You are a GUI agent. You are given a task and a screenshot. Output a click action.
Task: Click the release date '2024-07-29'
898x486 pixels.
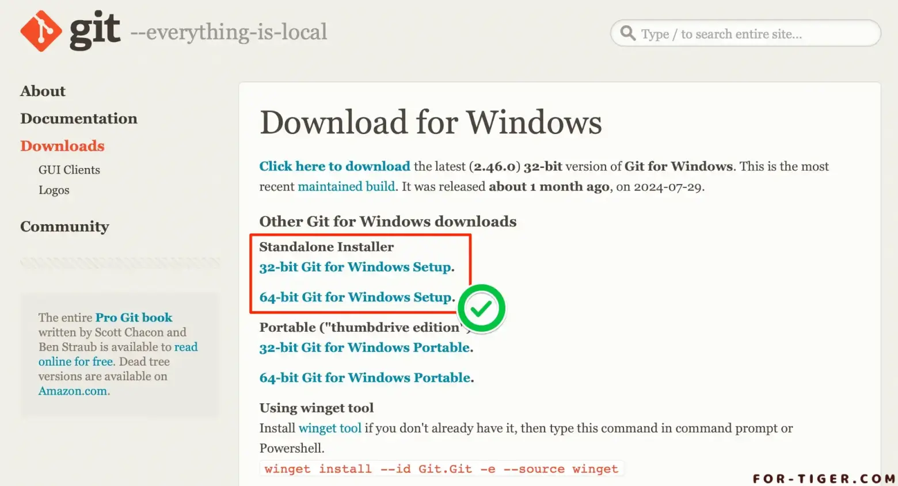pyautogui.click(x=668, y=187)
